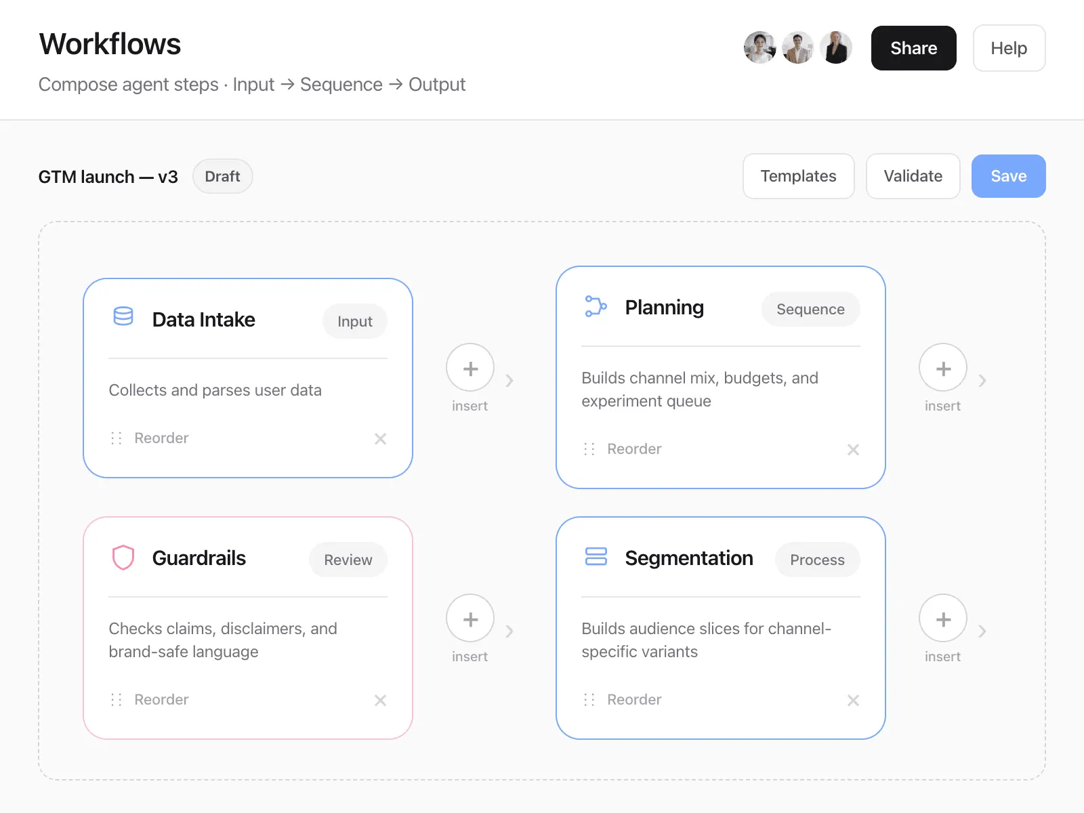Viewport: 1084px width, 813px height.
Task: Remove the Data Intake step
Action: [381, 439]
